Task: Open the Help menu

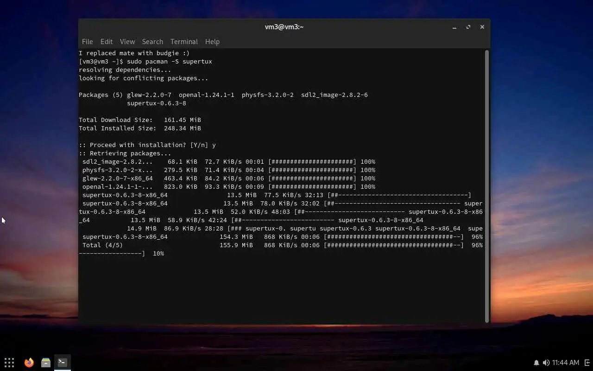Action: [x=212, y=41]
